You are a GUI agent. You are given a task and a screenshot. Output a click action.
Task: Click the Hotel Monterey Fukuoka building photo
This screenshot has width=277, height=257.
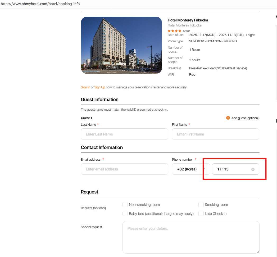pyautogui.click(x=121, y=45)
